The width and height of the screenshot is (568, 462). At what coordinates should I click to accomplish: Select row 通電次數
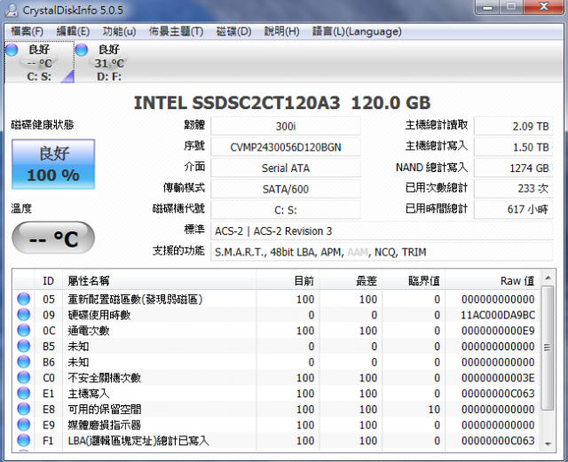277,331
